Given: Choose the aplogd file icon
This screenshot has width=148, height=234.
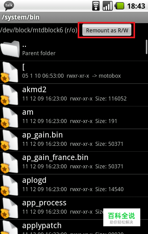Looking at the screenshot, I should tap(10, 186).
